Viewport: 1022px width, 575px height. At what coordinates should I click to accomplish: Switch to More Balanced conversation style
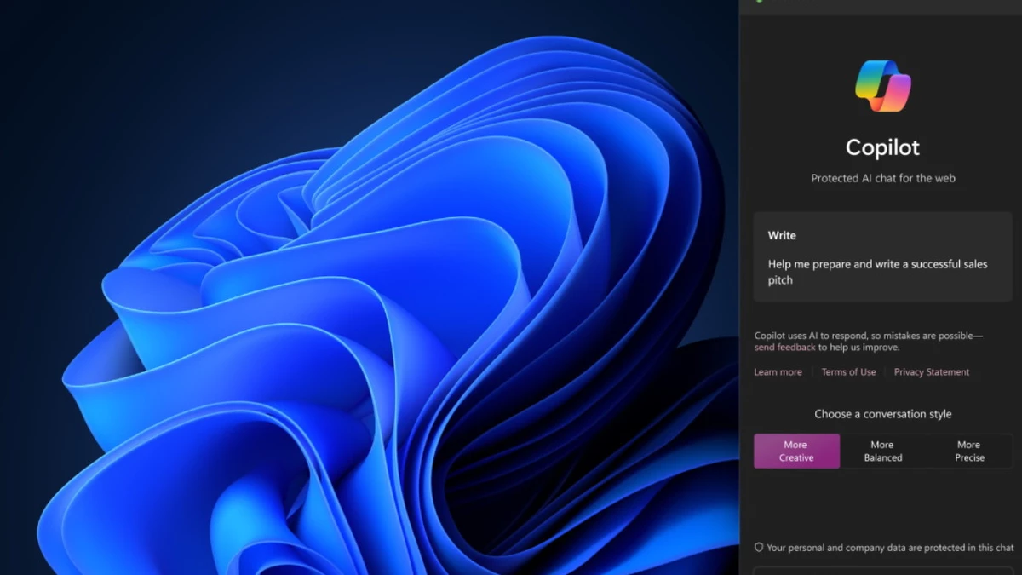click(882, 451)
